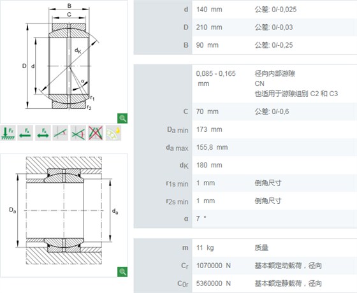Click the dynamic angular misalignment icon
The height and width of the screenshot is (293, 357).
click(78, 133)
